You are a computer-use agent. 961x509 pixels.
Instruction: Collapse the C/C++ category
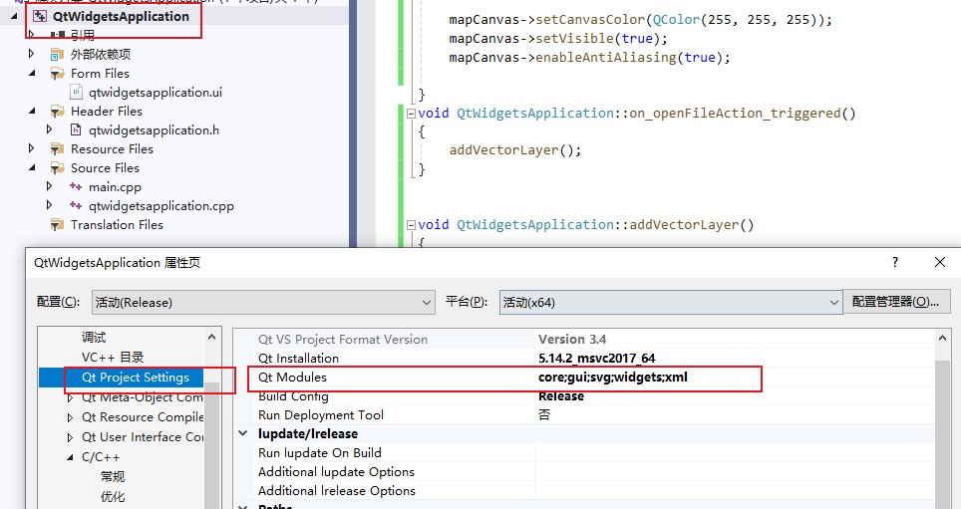click(70, 457)
